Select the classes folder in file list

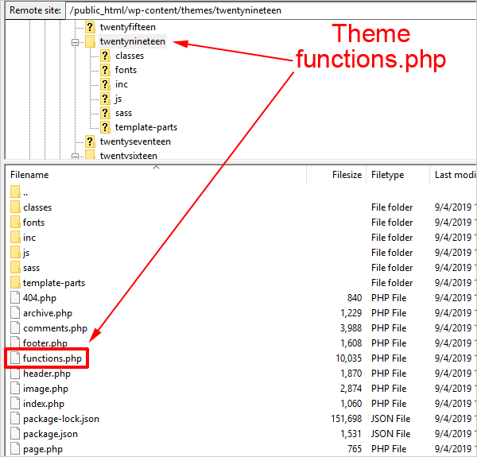pos(37,207)
